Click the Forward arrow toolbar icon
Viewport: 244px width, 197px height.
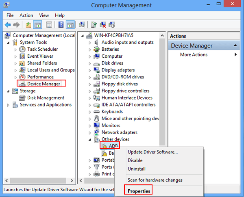[16, 25]
